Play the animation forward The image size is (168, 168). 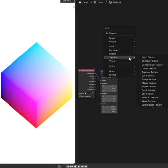pyautogui.click(x=79, y=166)
